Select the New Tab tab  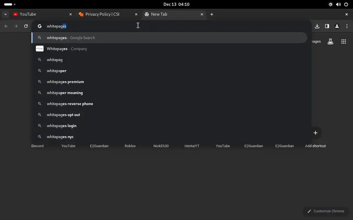click(x=174, y=14)
